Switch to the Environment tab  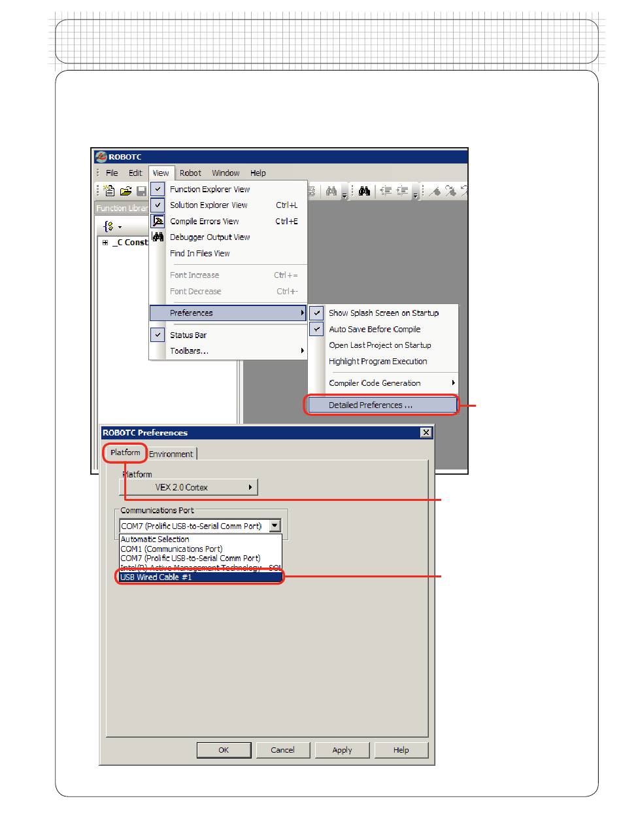[x=171, y=454]
